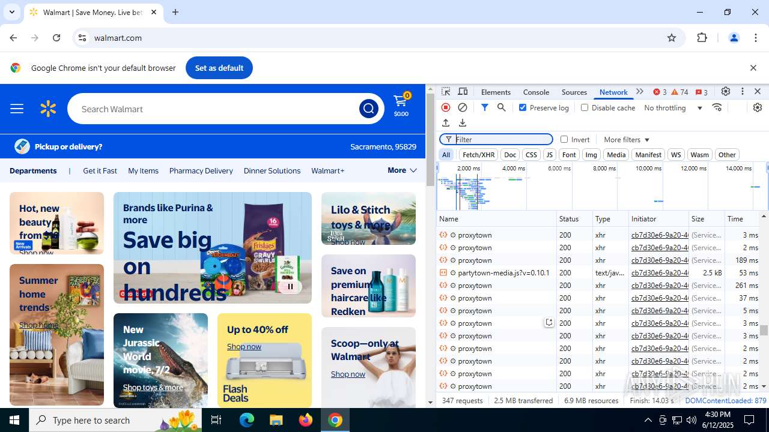Toggle the Preserve log checkbox
The height and width of the screenshot is (432, 769).
tap(523, 107)
